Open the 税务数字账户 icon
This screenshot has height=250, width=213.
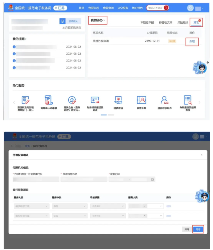point(164,100)
